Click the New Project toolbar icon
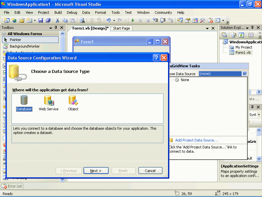This screenshot has width=262, height=197. click(7, 20)
